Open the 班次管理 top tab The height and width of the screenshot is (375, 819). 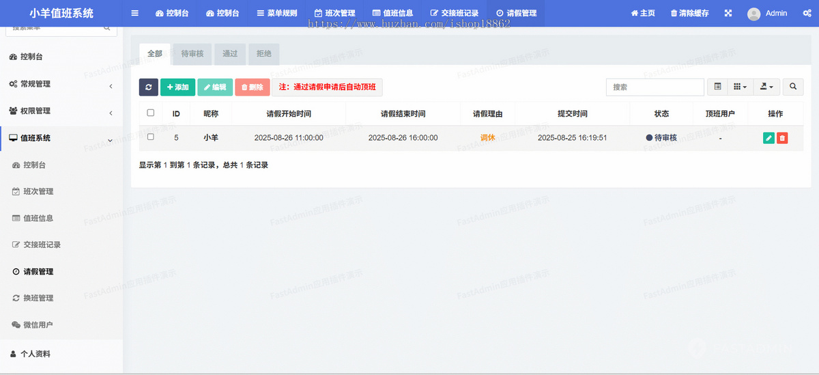tap(335, 13)
